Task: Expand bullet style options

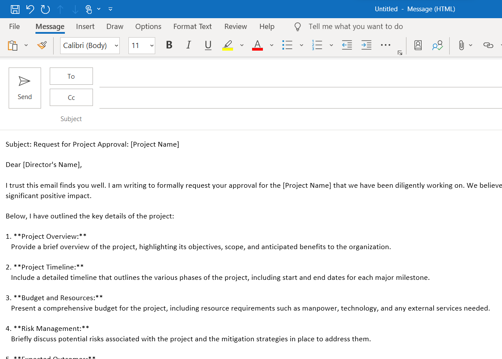Action: tap(301, 45)
